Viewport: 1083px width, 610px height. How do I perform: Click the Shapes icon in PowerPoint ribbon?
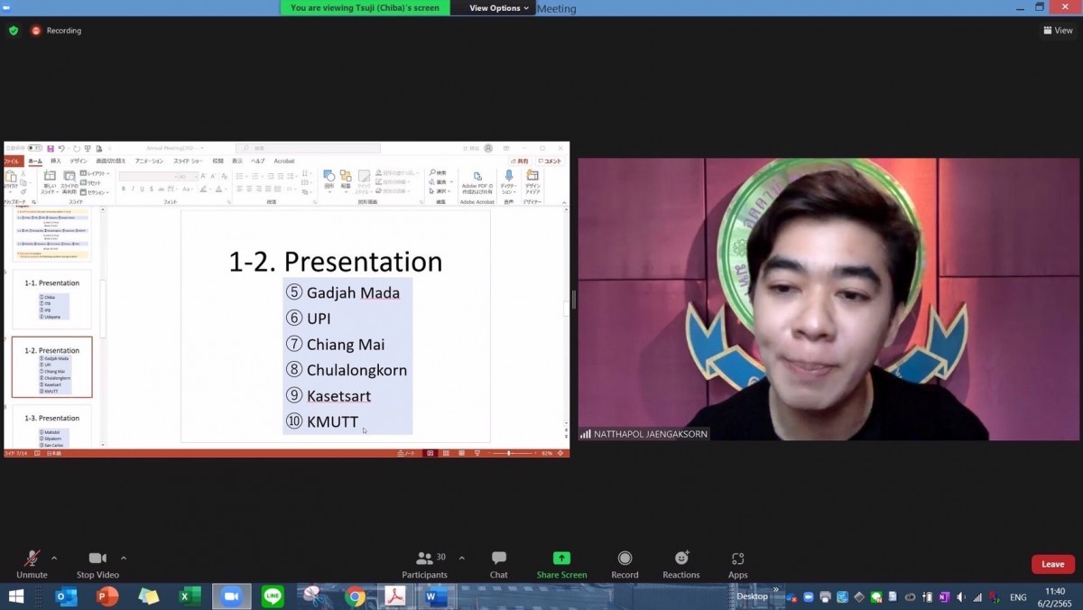click(329, 177)
